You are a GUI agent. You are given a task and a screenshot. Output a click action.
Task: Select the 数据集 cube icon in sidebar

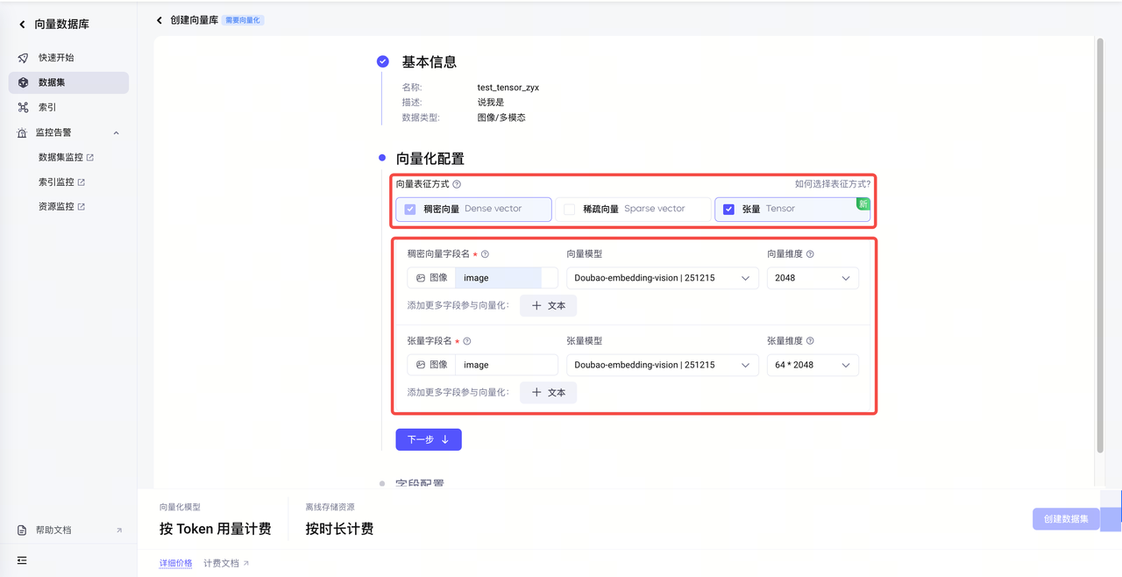pyautogui.click(x=23, y=82)
